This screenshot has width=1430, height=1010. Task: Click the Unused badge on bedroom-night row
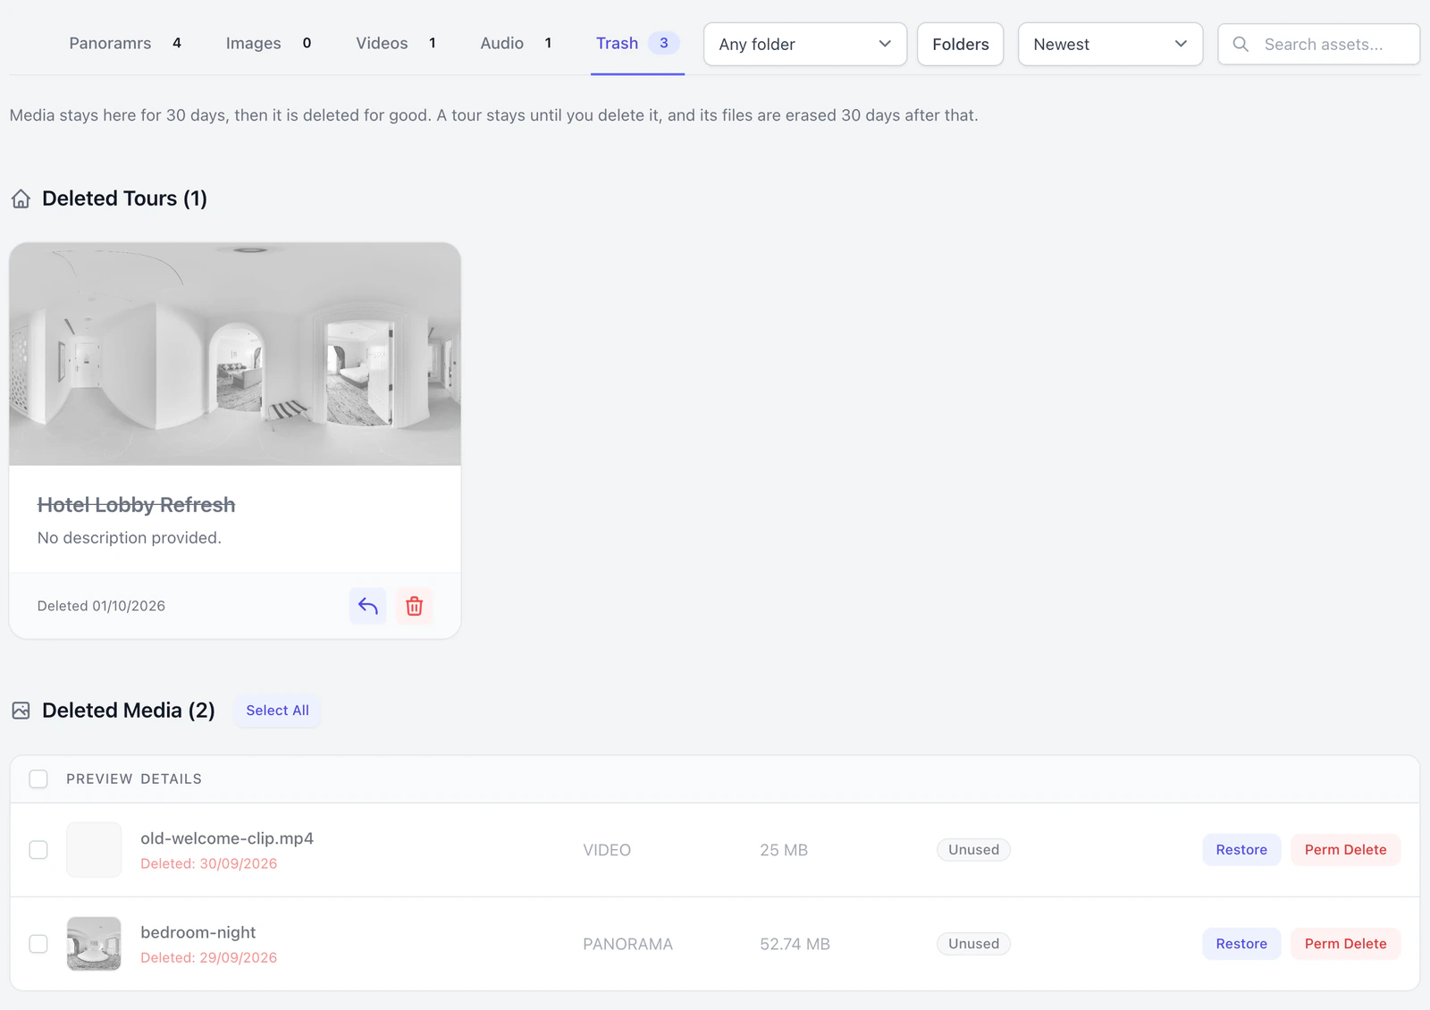point(973,944)
